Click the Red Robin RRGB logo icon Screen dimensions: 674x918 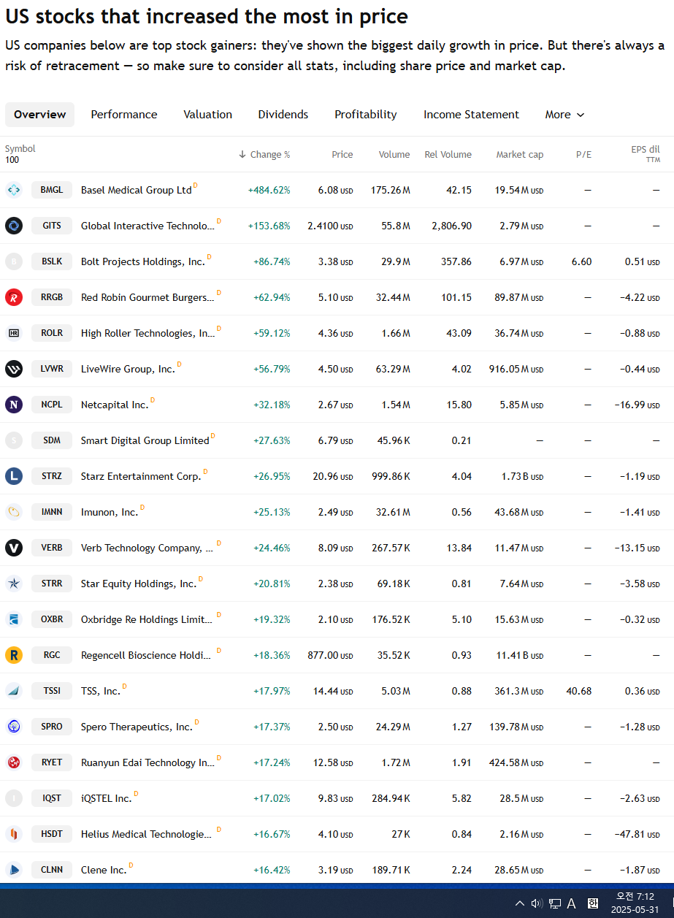point(14,298)
